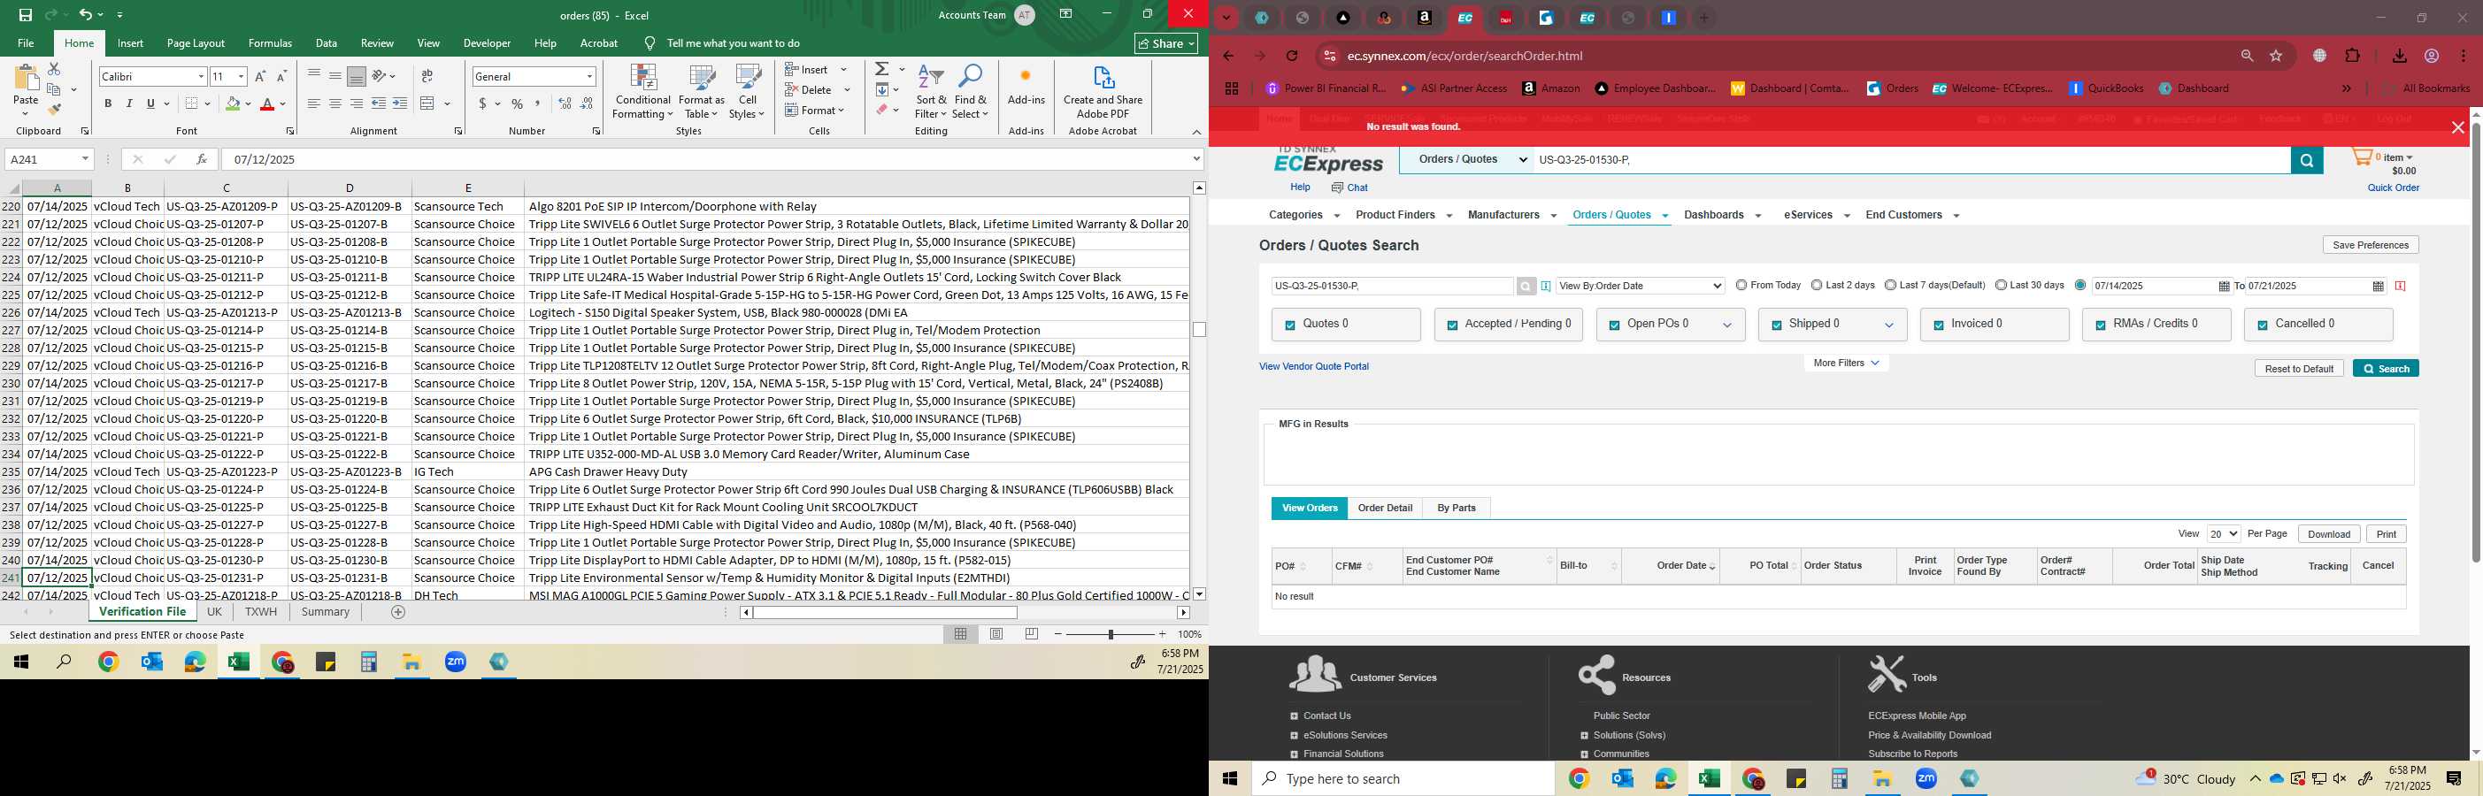Toggle Italic formatting in Excel ribbon

[129, 104]
